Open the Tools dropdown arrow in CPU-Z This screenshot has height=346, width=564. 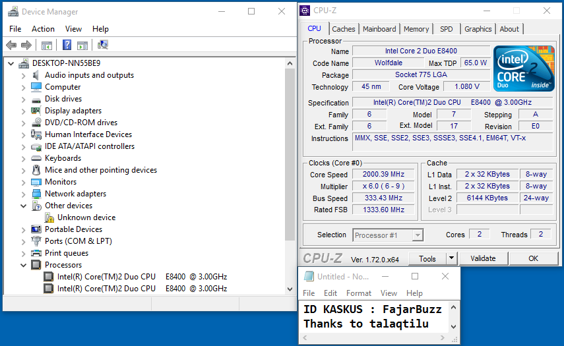coord(451,258)
